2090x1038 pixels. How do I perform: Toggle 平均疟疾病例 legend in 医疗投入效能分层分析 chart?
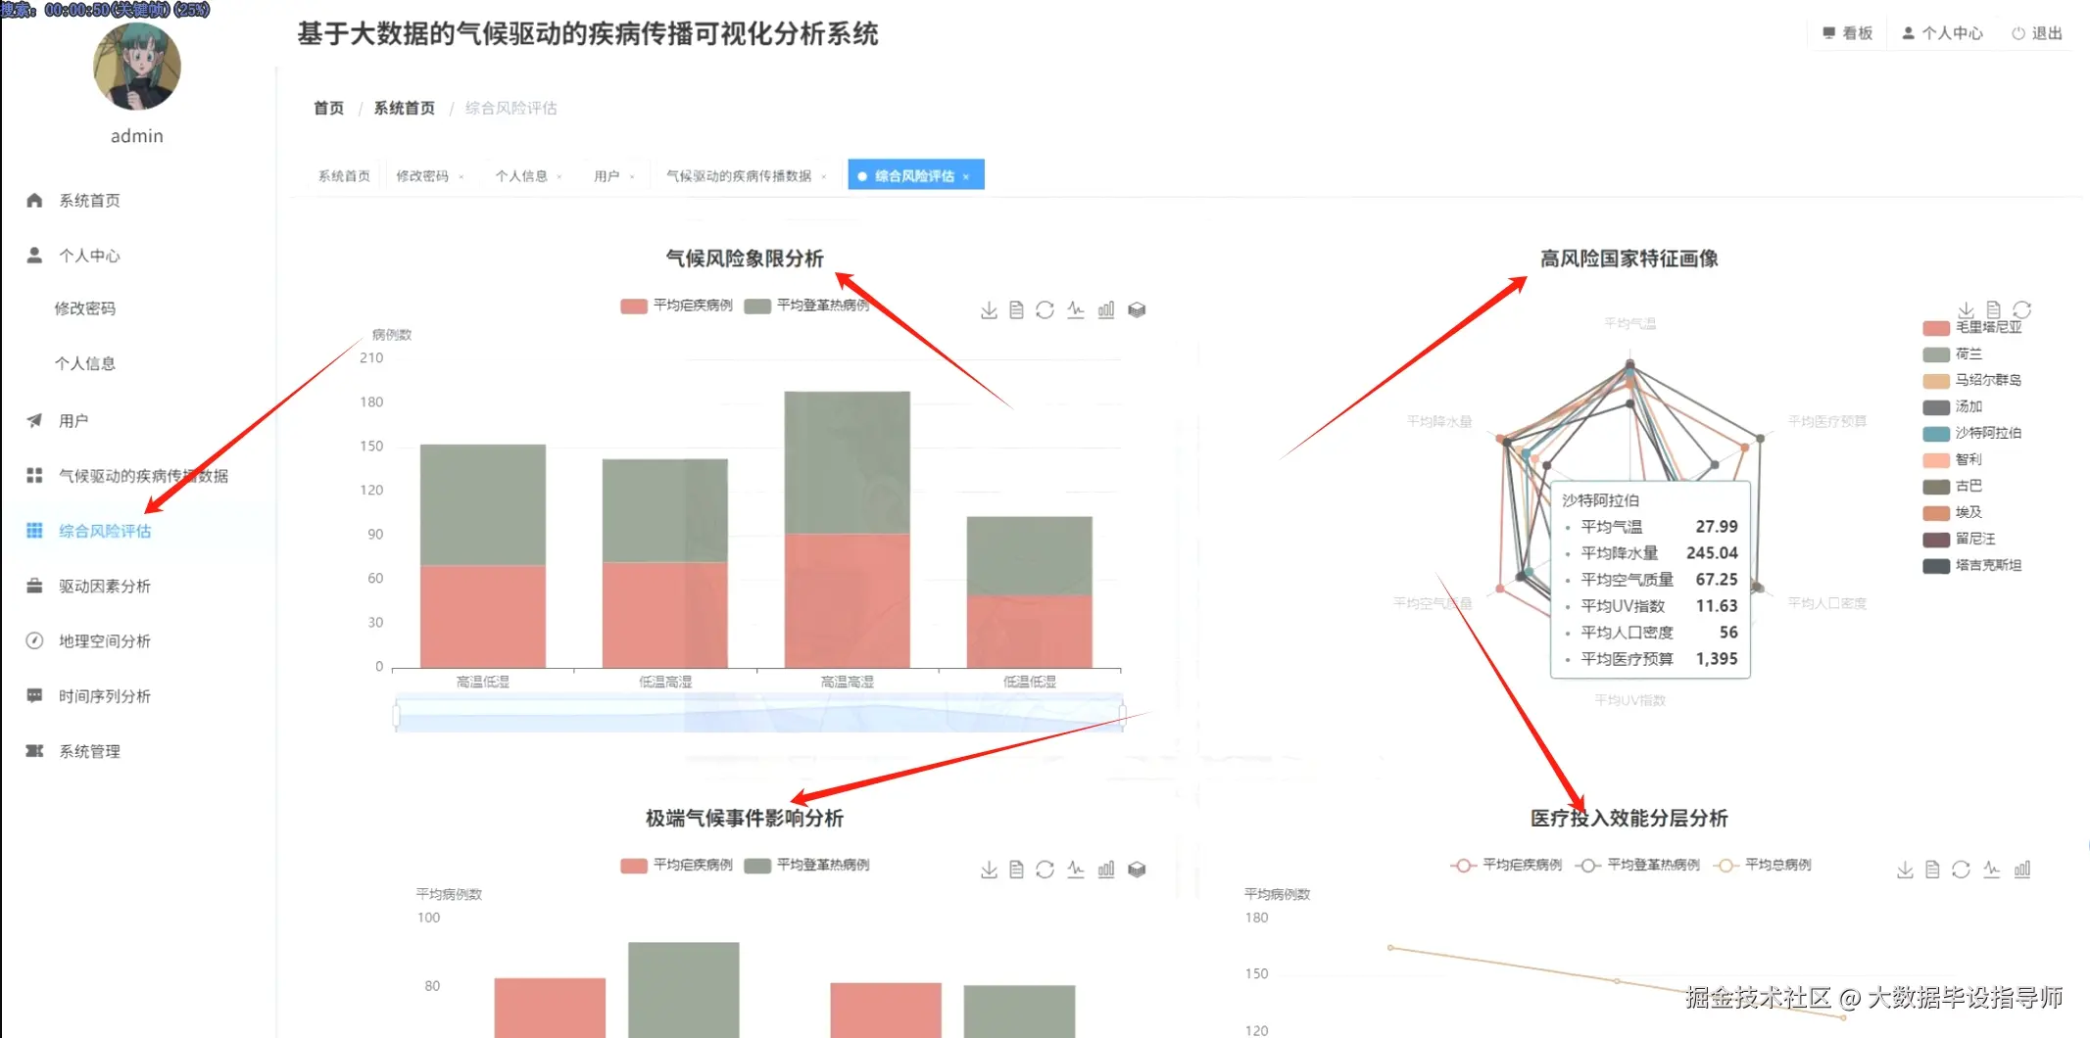click(x=1506, y=865)
